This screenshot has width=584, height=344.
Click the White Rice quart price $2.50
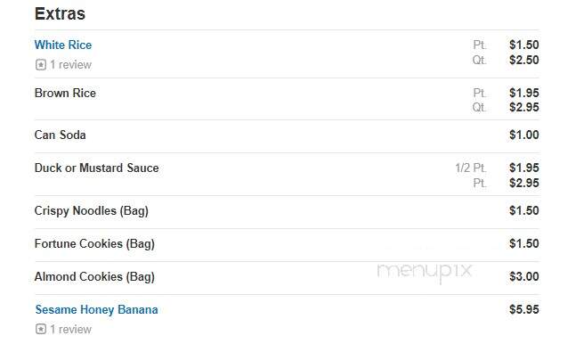pos(524,60)
